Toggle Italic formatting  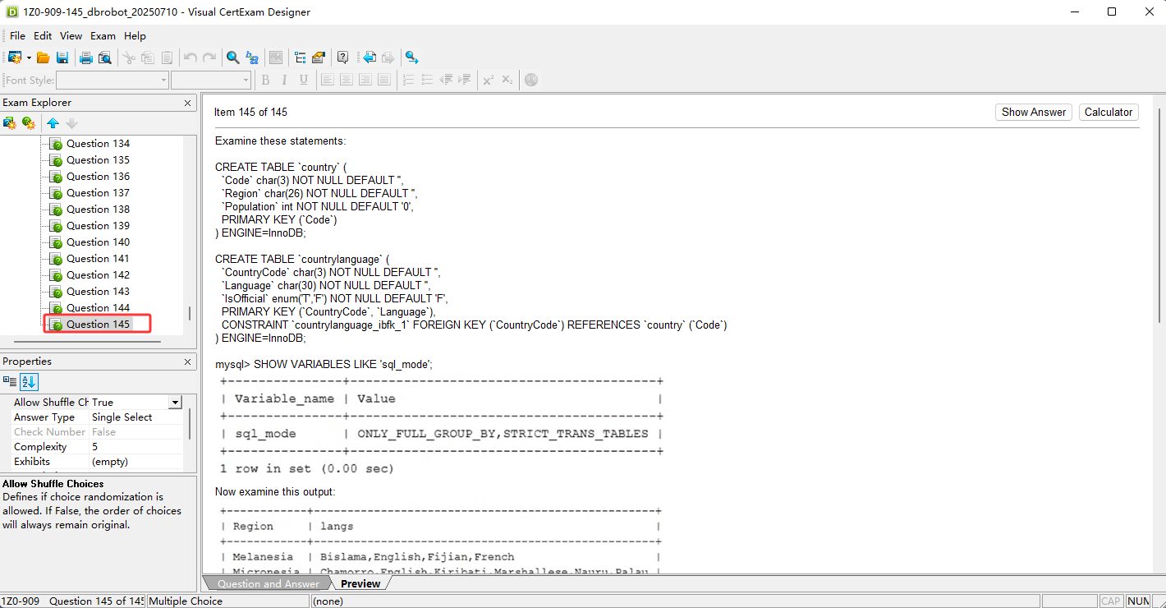coord(284,80)
